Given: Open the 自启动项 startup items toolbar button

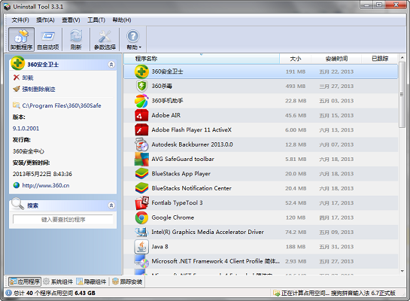Looking at the screenshot, I should [48, 39].
